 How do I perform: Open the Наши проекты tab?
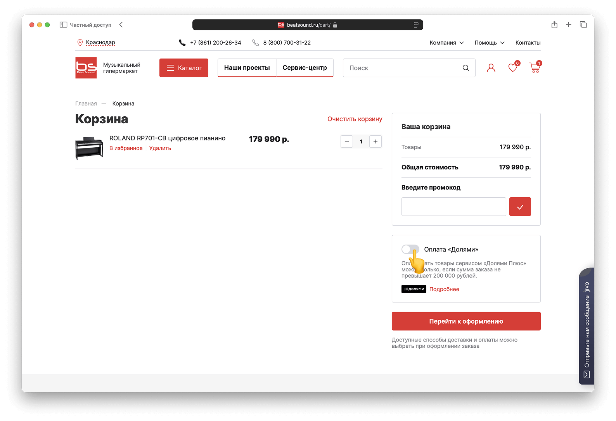pyautogui.click(x=247, y=68)
